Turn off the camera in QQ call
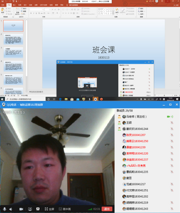Screen dimensions: 180x213 tap(21, 209)
